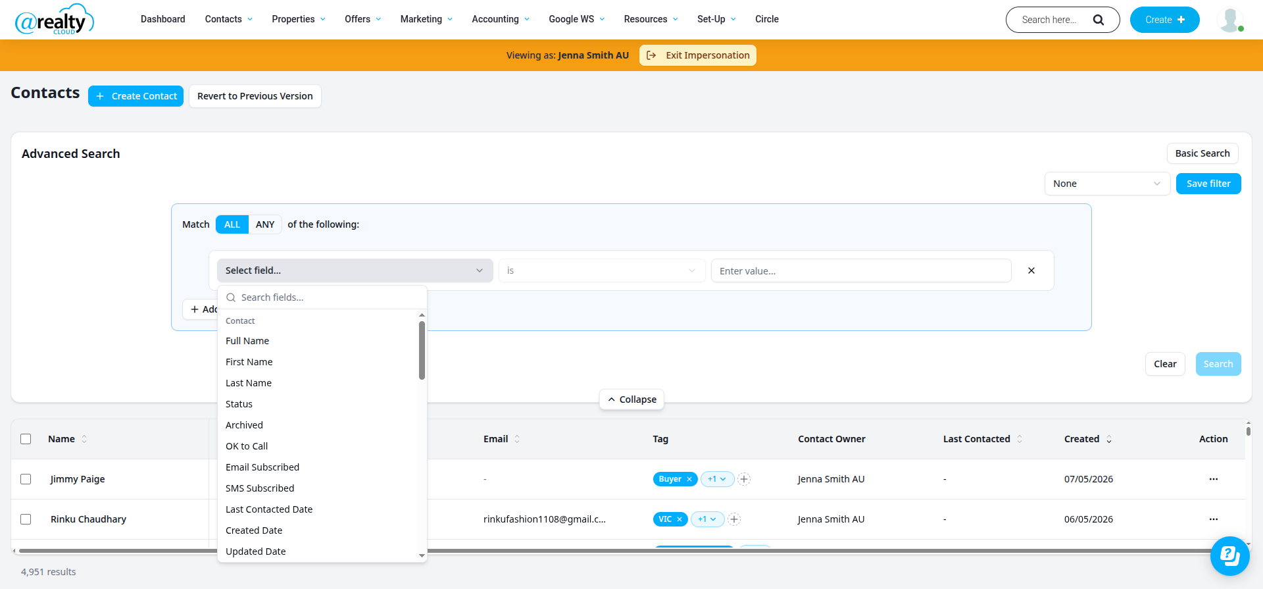Screen dimensions: 1263x589
Task: Click the Search fields input
Action: coord(322,297)
